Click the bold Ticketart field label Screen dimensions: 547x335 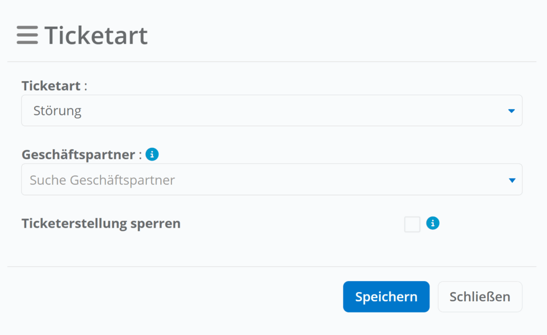[x=51, y=86]
